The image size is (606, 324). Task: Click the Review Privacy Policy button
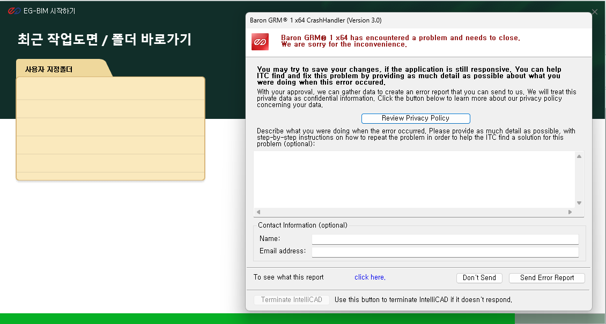tap(416, 118)
